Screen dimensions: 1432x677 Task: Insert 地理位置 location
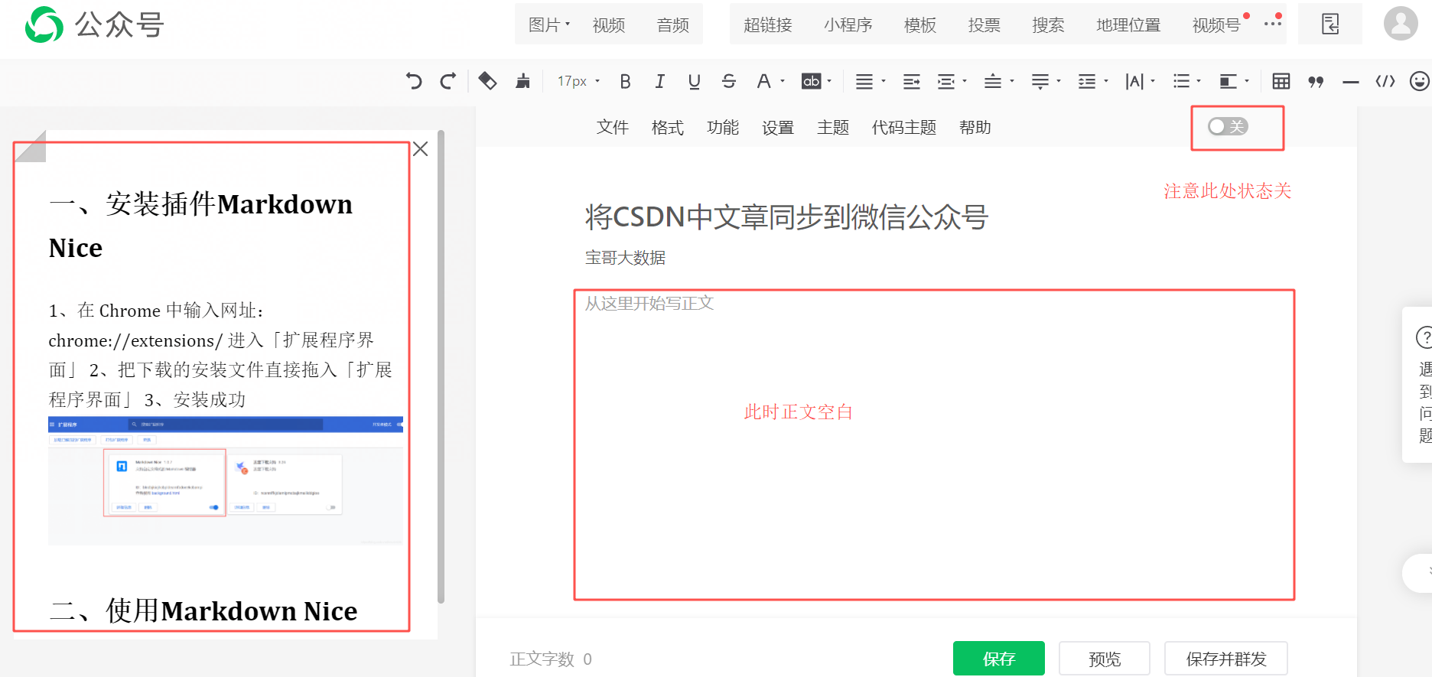tap(1128, 24)
